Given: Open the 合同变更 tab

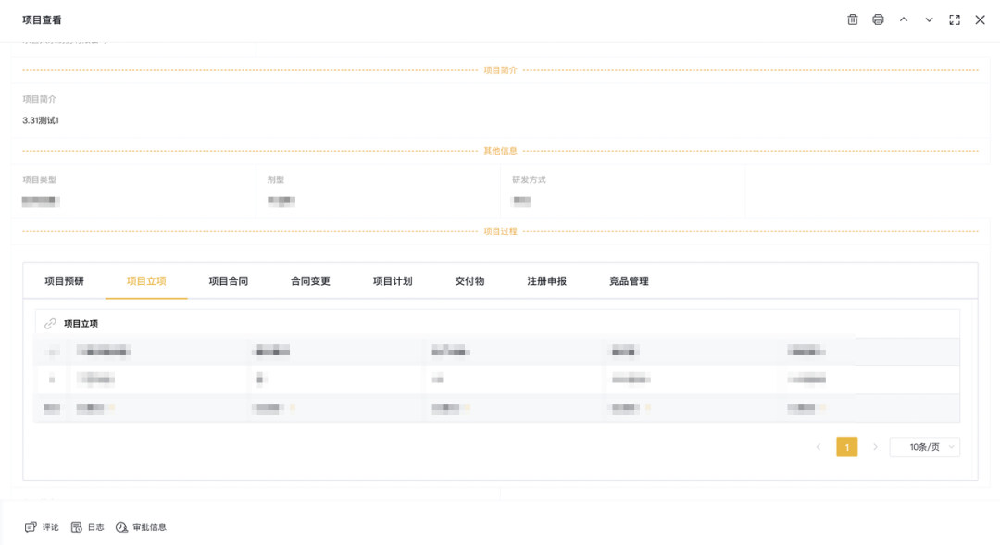Looking at the screenshot, I should point(310,281).
